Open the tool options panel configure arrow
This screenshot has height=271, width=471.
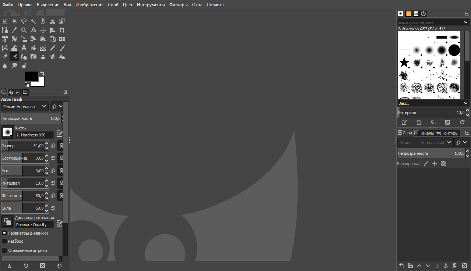click(x=65, y=92)
